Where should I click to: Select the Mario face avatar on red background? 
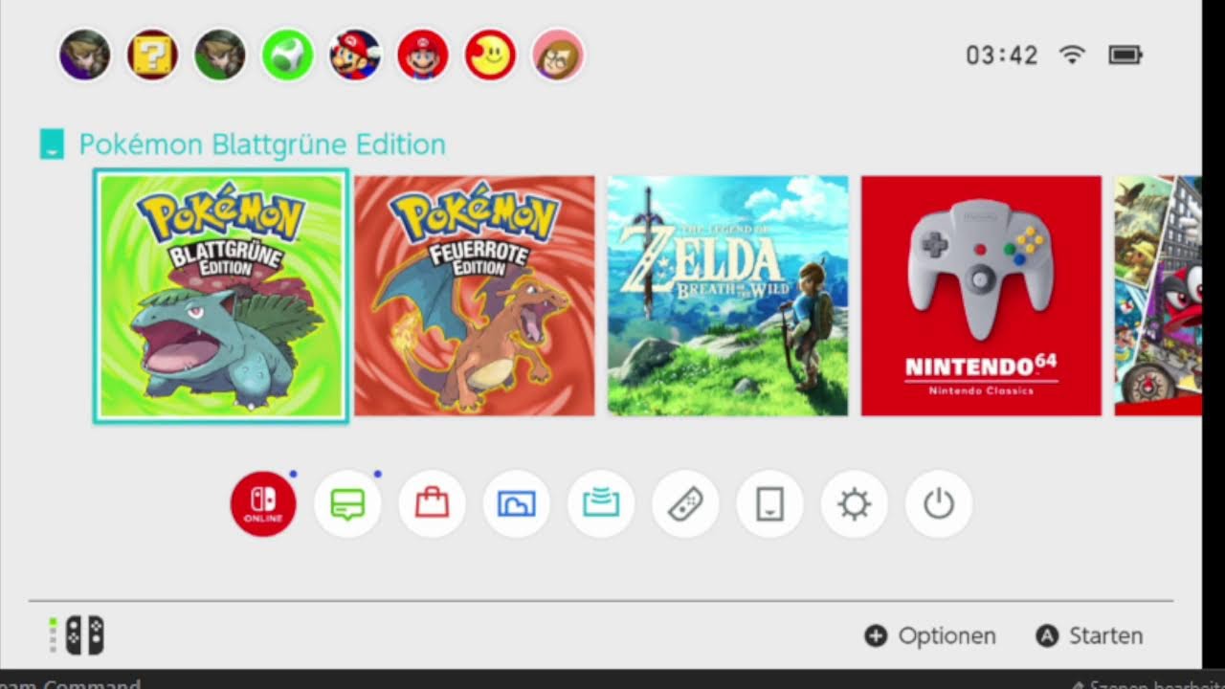422,55
